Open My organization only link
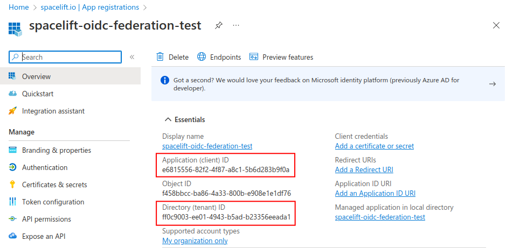This screenshot has width=506, height=248. pyautogui.click(x=195, y=240)
